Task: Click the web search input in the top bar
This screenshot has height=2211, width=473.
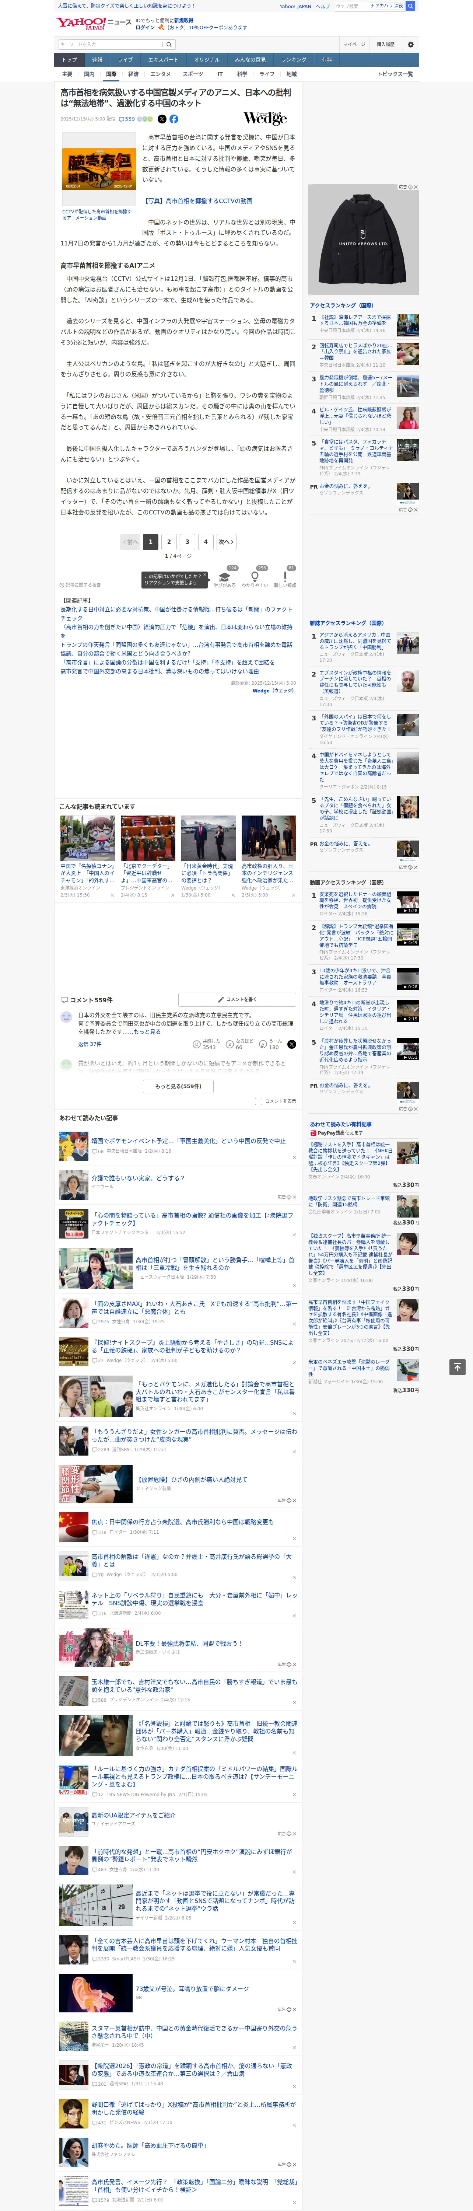Action: pyautogui.click(x=351, y=6)
